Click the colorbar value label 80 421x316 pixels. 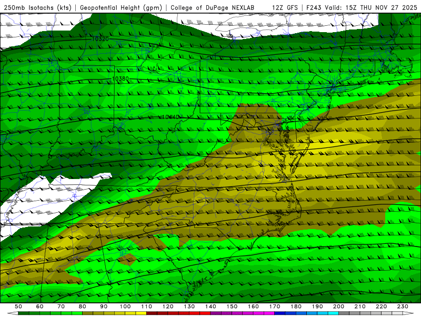pos(83,307)
